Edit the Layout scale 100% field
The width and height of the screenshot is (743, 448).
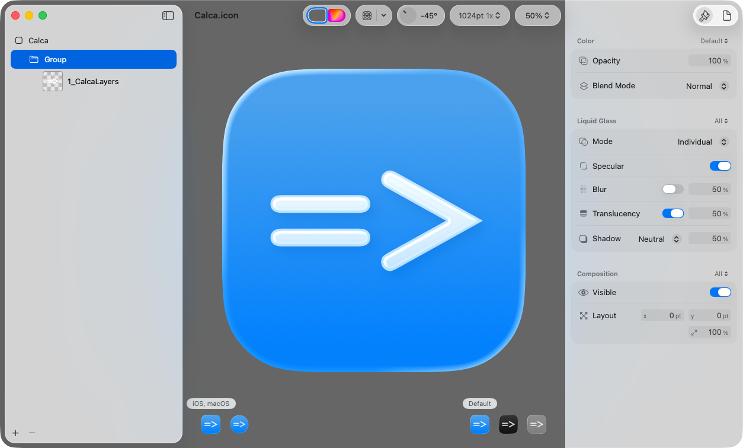click(x=710, y=332)
